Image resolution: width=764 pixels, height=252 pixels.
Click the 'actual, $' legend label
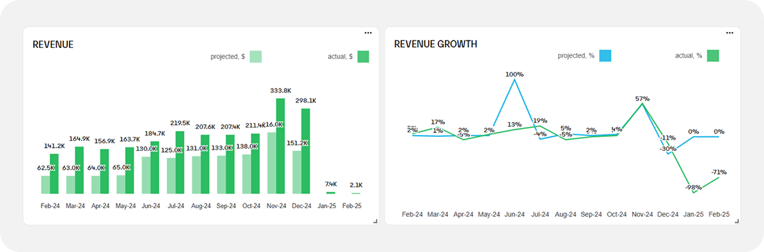pyautogui.click(x=340, y=57)
